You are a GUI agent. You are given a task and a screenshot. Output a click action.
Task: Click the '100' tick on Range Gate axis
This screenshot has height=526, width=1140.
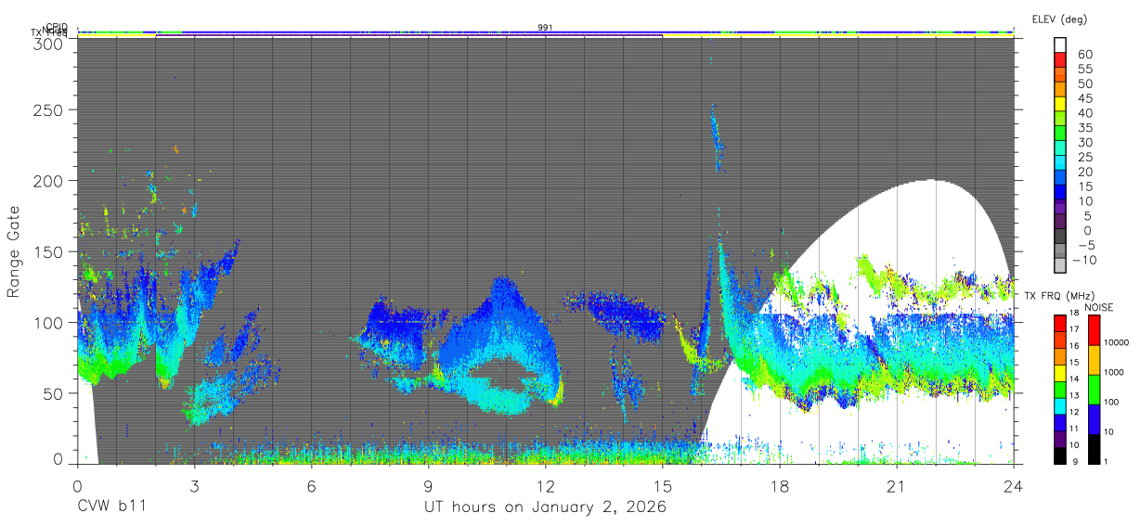50,322
